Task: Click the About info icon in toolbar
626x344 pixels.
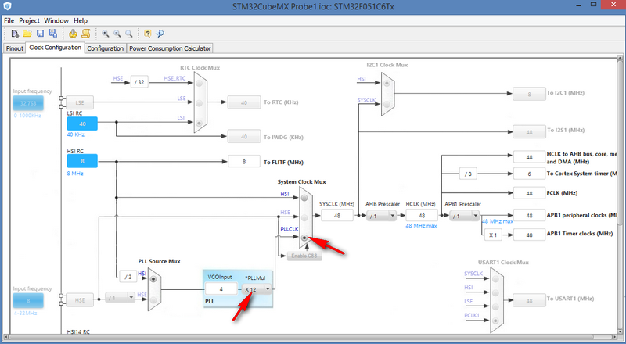Action: 160,34
